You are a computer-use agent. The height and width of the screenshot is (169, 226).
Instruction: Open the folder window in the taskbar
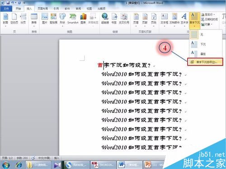coord(38,165)
